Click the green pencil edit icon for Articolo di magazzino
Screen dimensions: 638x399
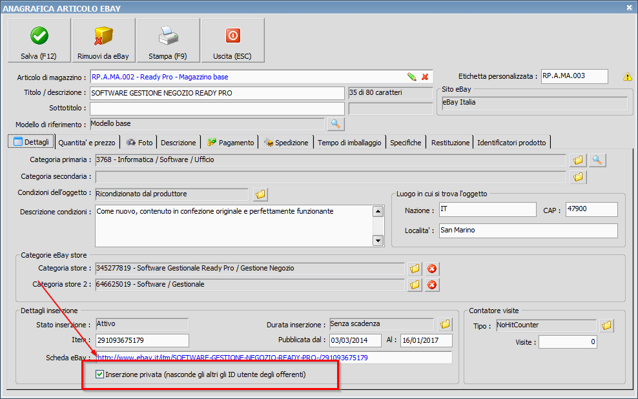[412, 77]
